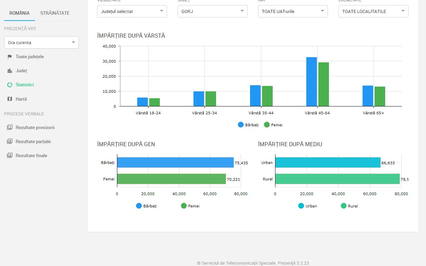This screenshot has width=426, height=266.
Task: Open the Rezultate finale link
Action: (x=31, y=155)
